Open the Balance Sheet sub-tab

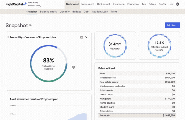pyautogui.click(x=48, y=12)
